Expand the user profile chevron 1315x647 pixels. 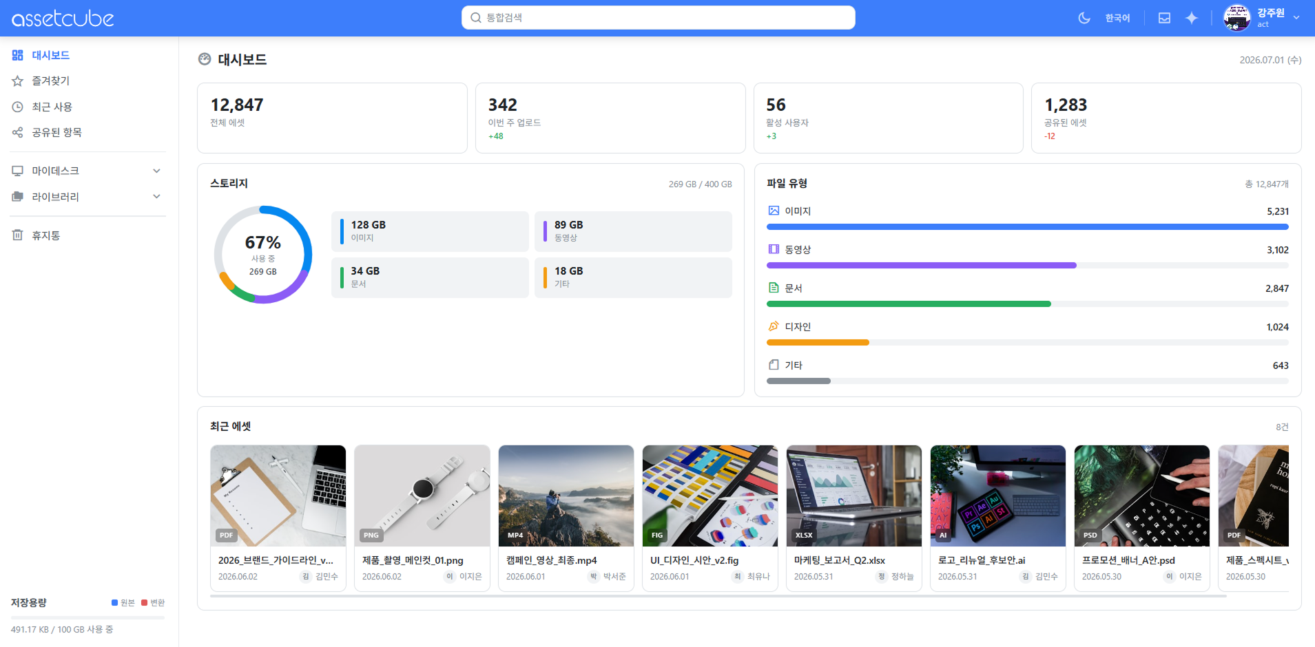[x=1296, y=18]
